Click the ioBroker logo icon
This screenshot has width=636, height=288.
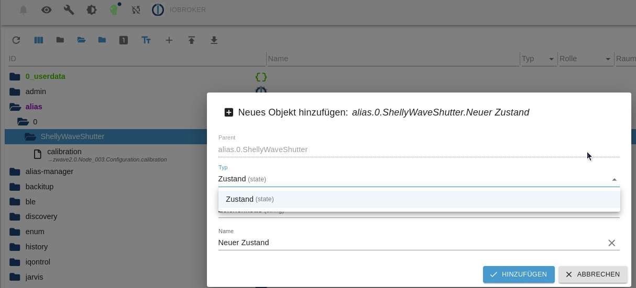[x=158, y=10]
